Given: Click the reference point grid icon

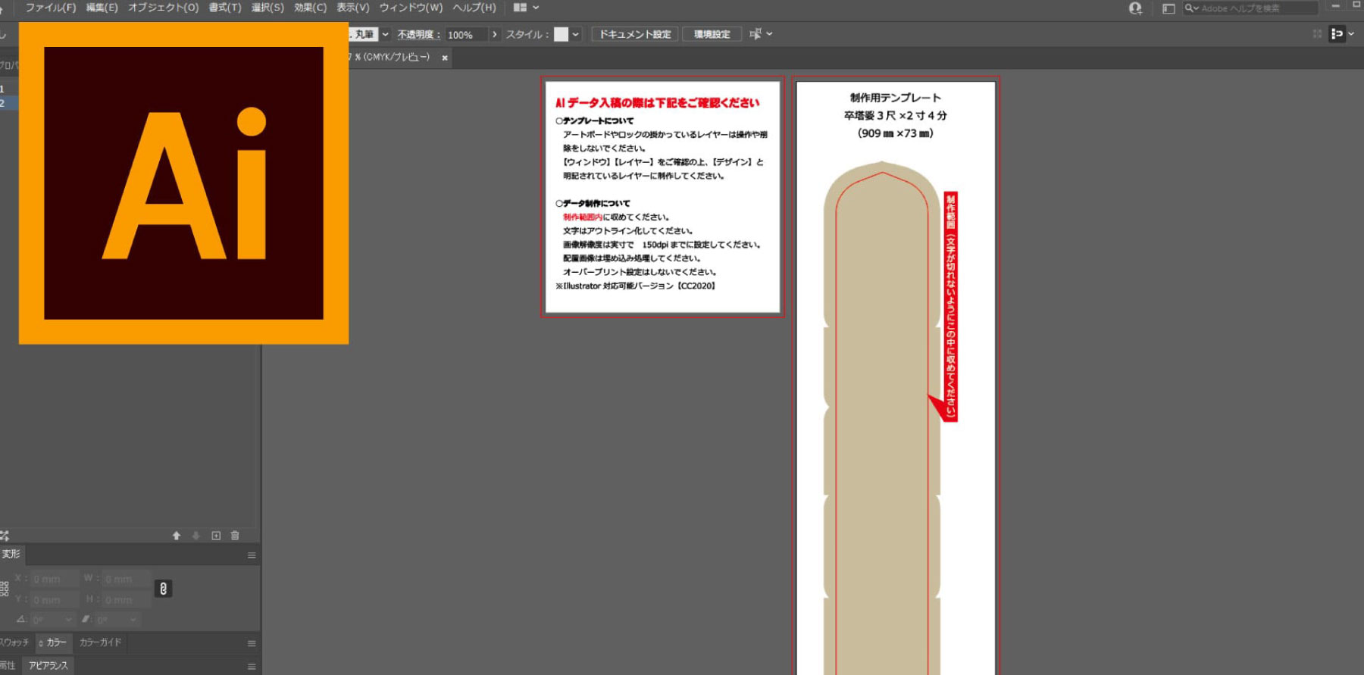Looking at the screenshot, I should coord(5,589).
